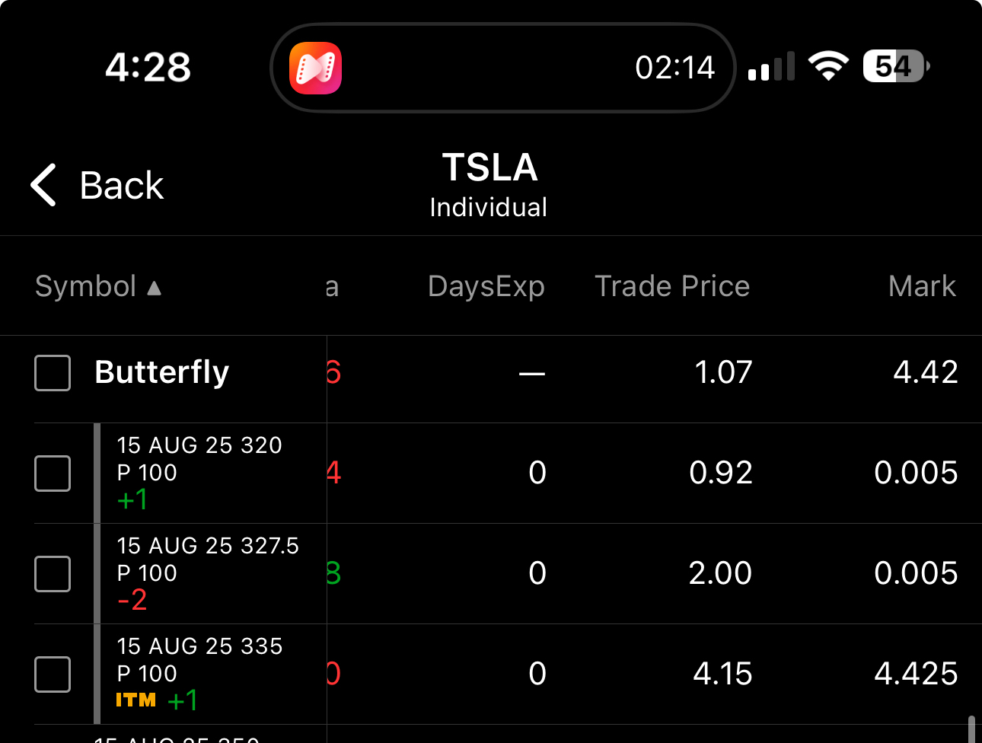982x743 pixels.
Task: Sort by Trade Price column
Action: (x=671, y=286)
